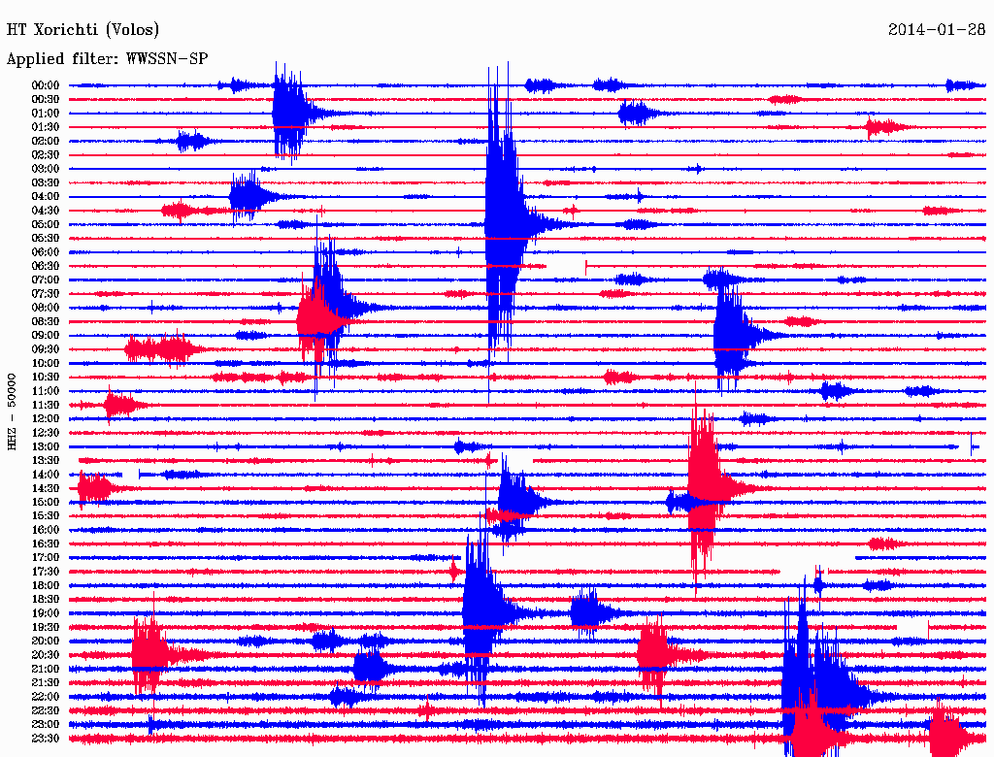The width and height of the screenshot is (994, 757).
Task: Select the 16:30 time label
Action: pyautogui.click(x=46, y=544)
